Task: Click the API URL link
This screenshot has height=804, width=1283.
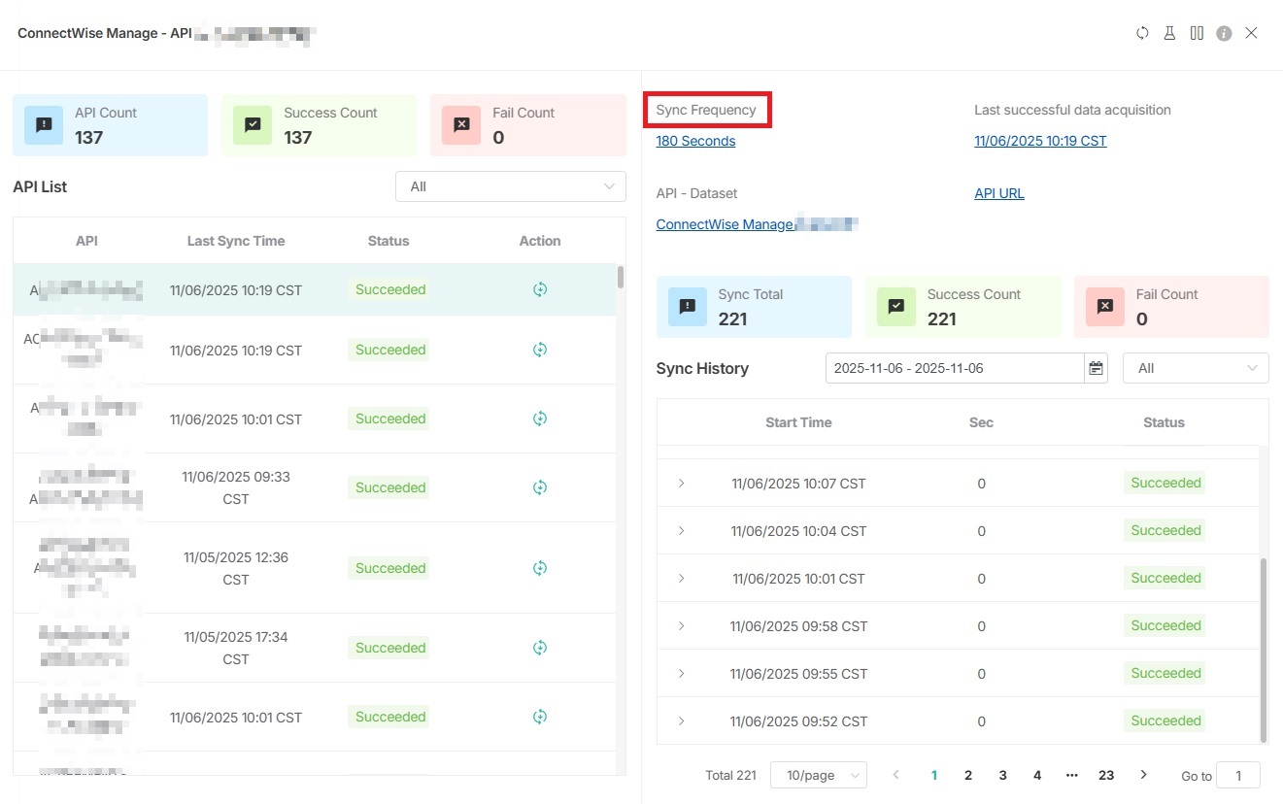Action: pos(998,193)
